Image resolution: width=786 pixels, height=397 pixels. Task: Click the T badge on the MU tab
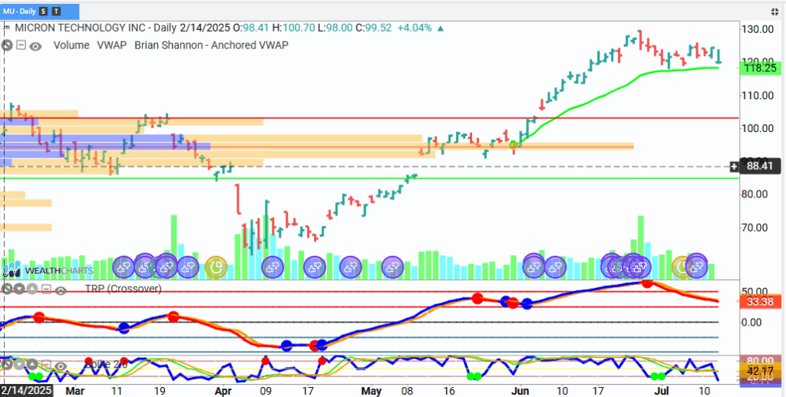pos(56,11)
